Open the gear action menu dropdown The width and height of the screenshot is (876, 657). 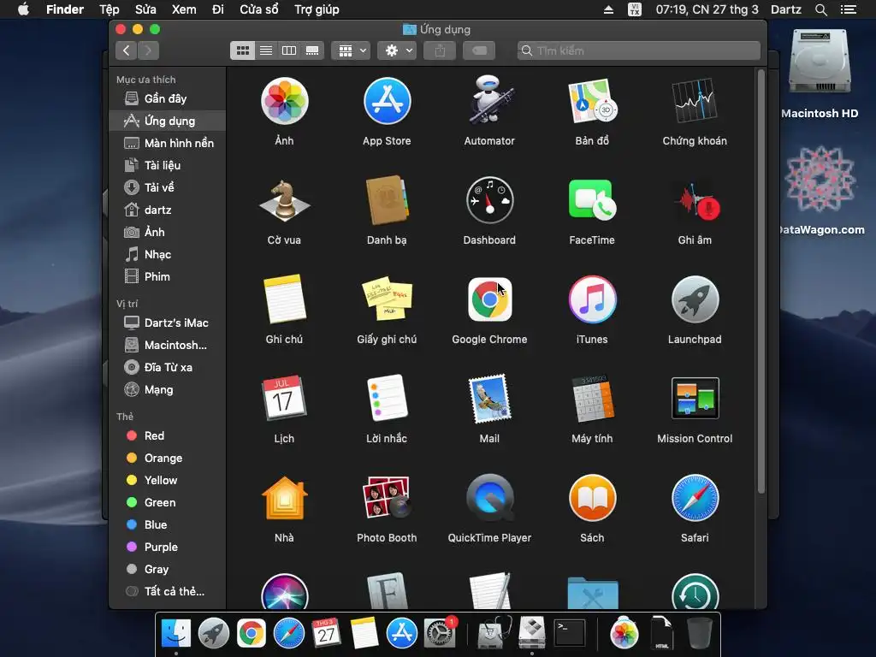click(x=397, y=50)
